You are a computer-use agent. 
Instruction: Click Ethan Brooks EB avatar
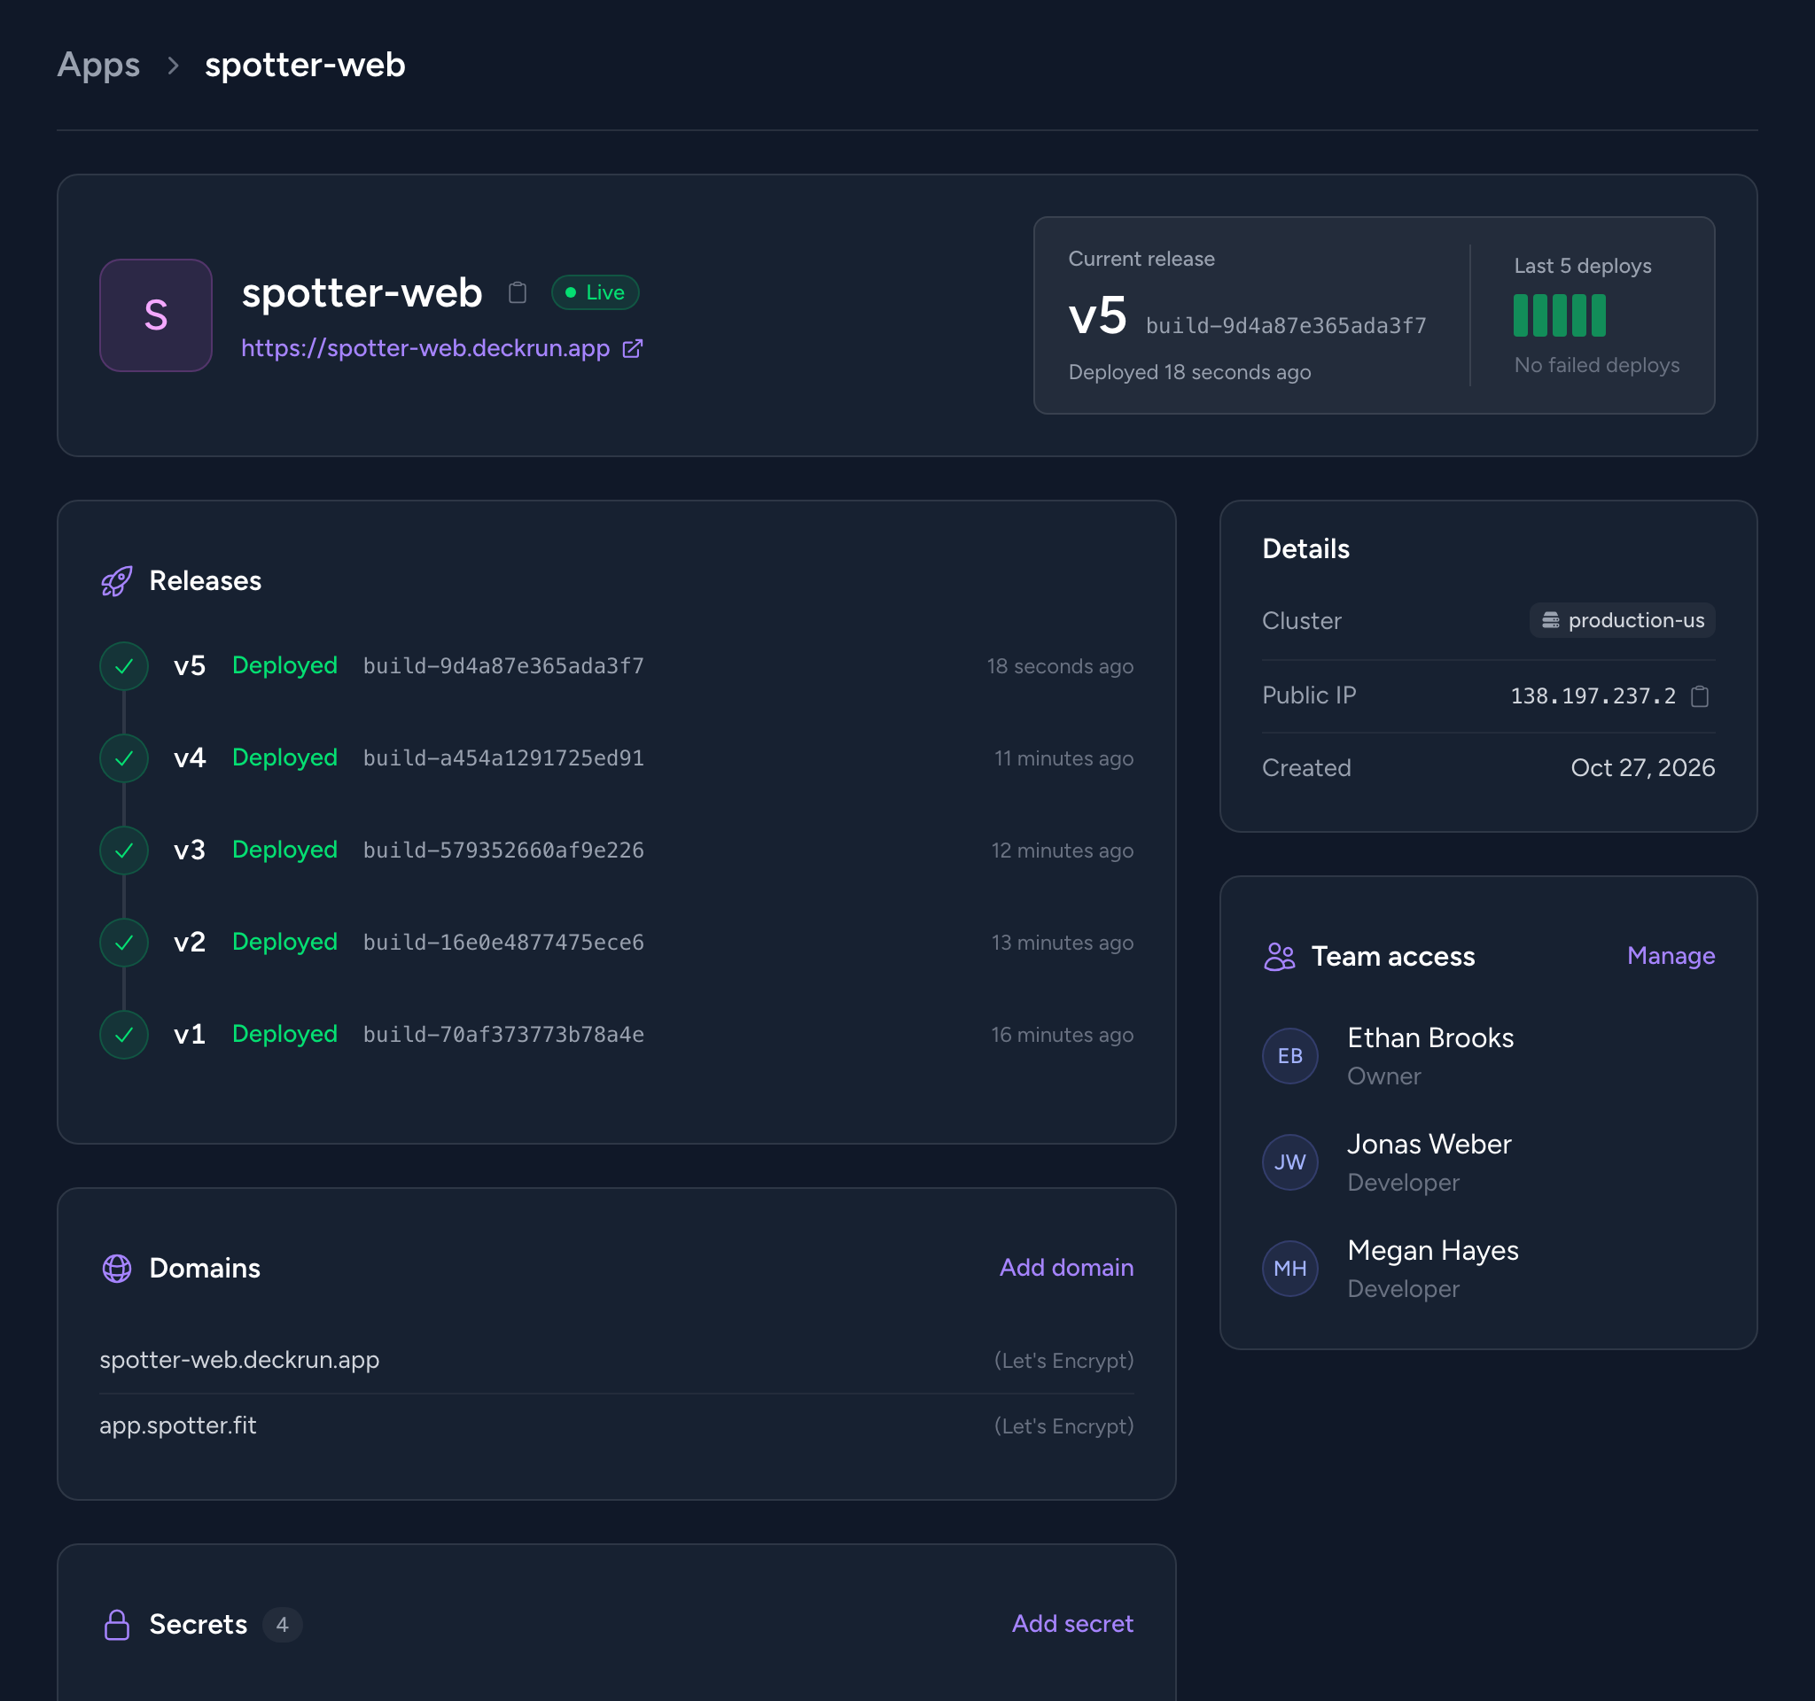pyautogui.click(x=1290, y=1057)
